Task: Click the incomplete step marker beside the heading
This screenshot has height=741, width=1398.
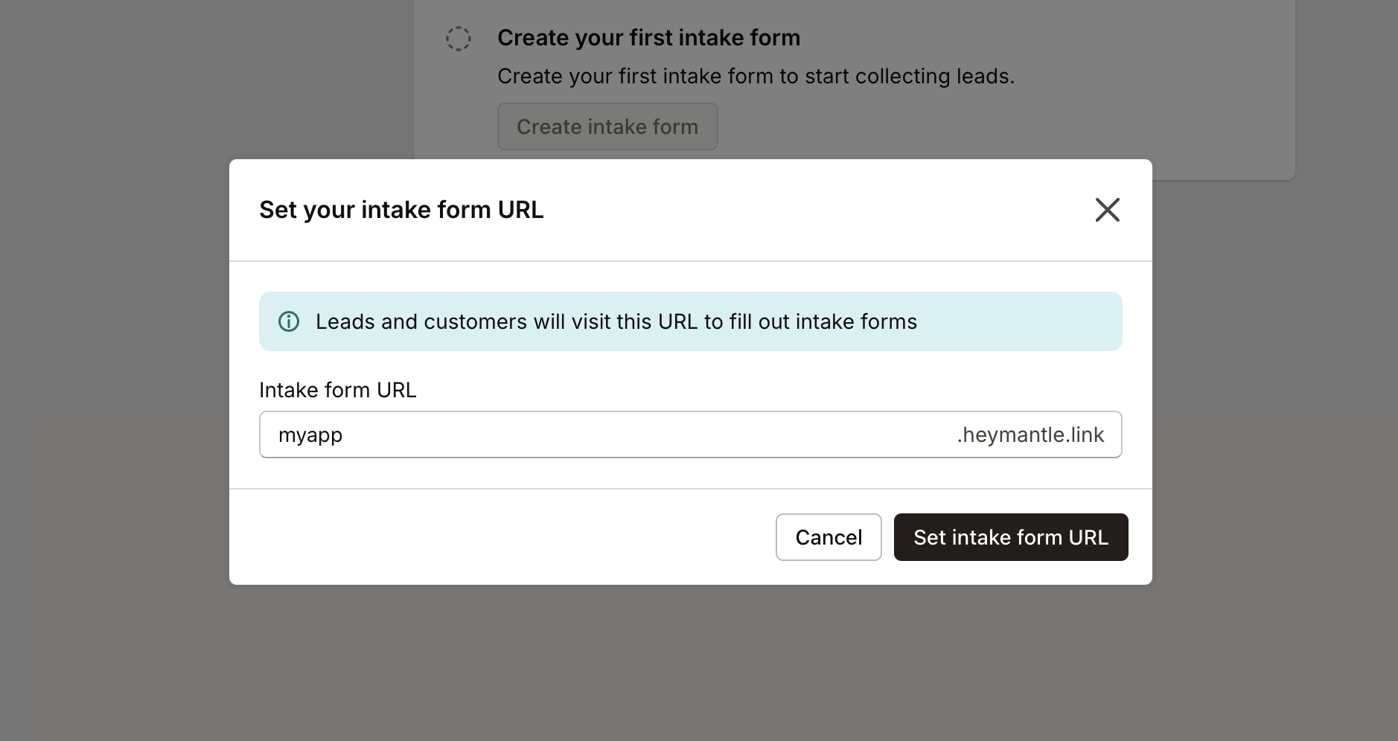Action: 459,37
